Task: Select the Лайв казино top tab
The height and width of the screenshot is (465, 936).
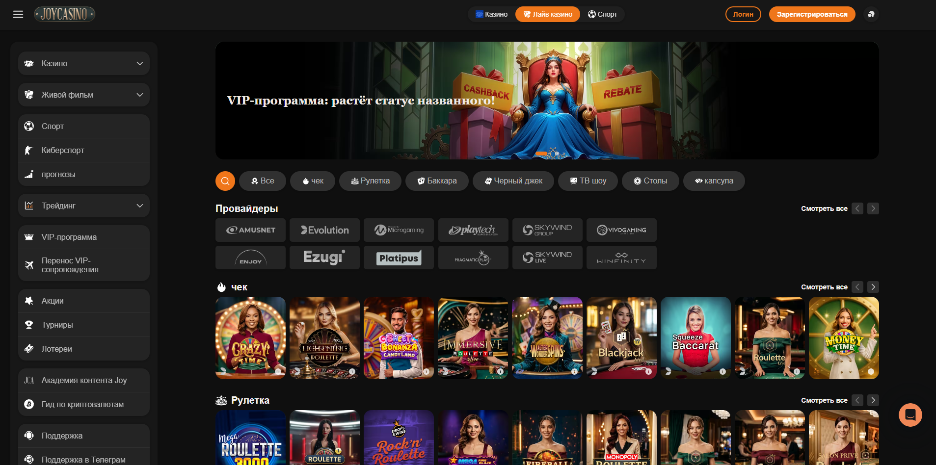Action: pos(548,14)
